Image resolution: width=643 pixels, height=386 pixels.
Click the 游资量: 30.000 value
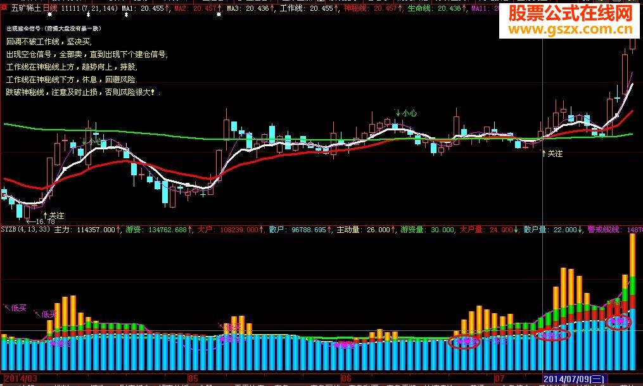pos(428,230)
